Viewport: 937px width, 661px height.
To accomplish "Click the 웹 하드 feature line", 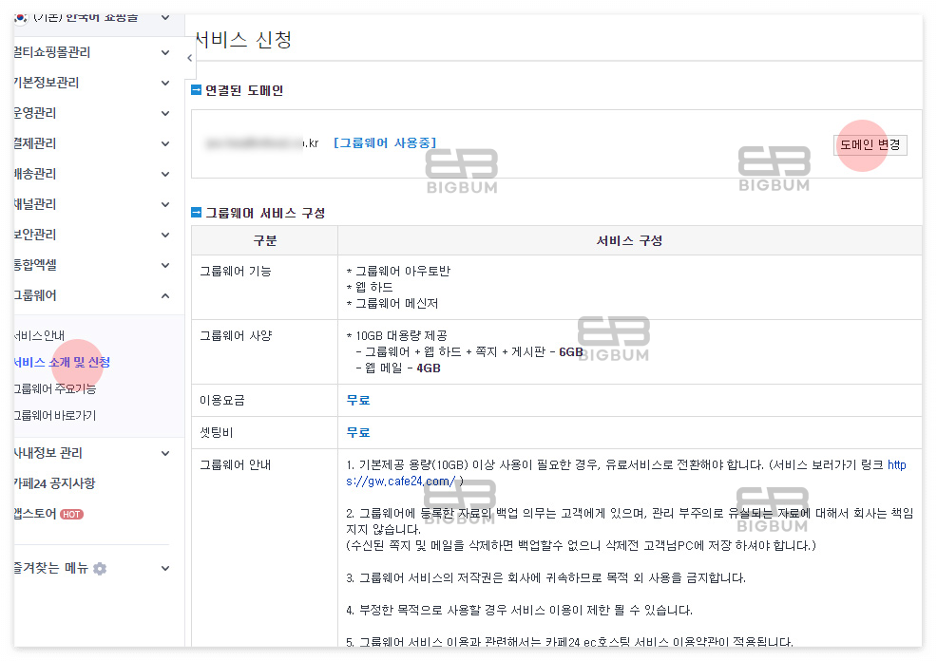I will [370, 288].
